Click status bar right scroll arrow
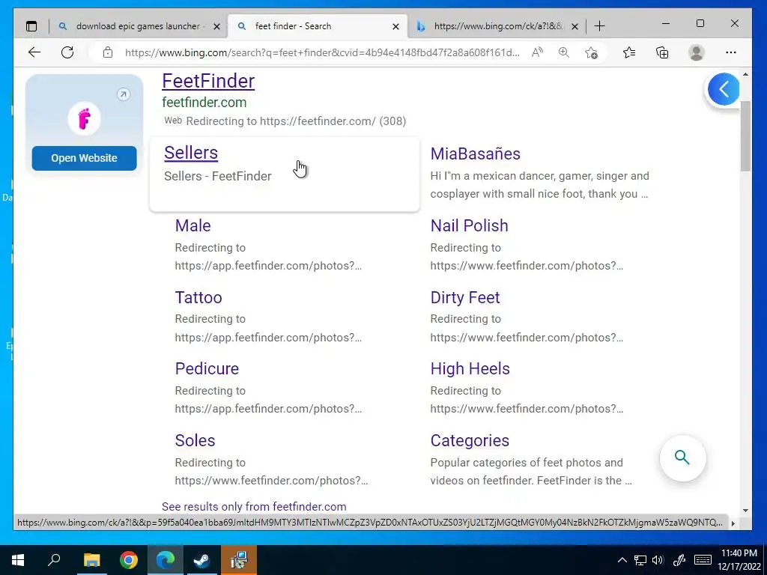The image size is (767, 575). 733,523
